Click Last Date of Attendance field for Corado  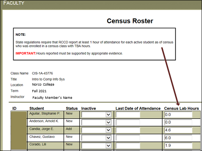coord(128,146)
